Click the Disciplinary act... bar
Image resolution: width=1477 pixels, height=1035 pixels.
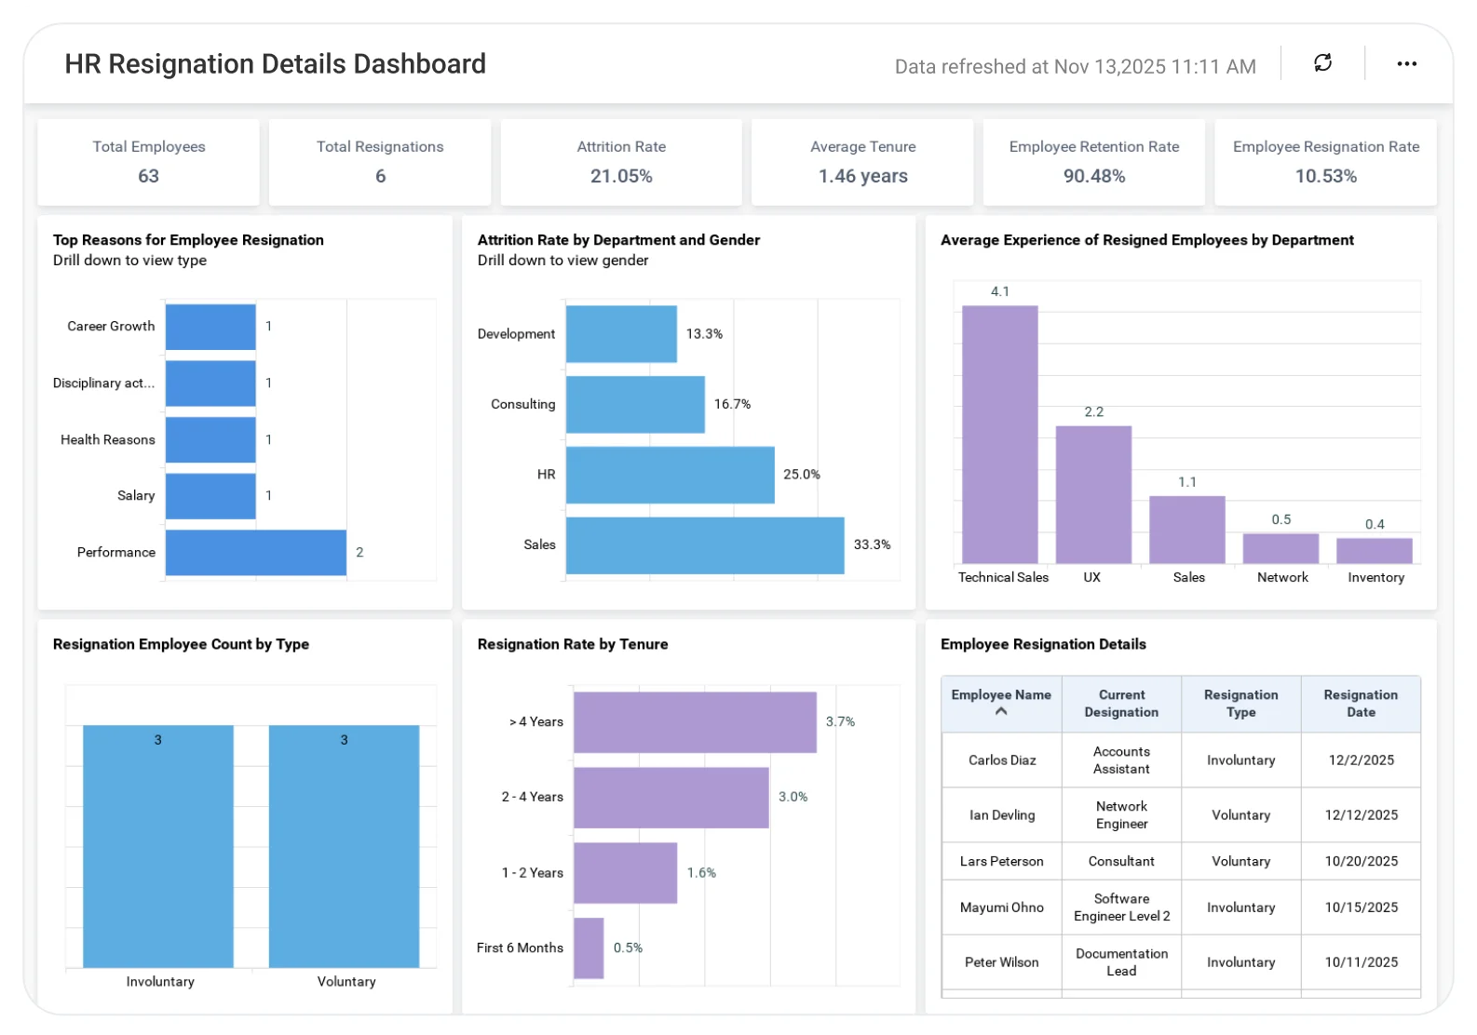[210, 383]
